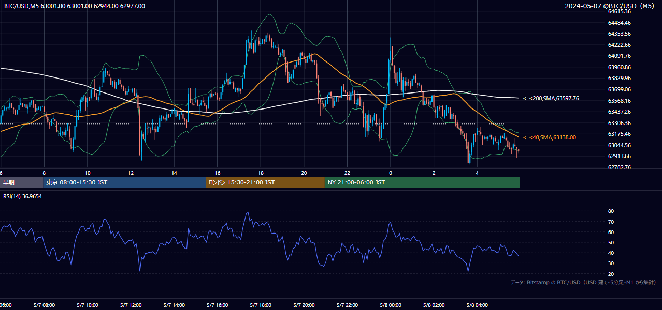This screenshot has height=310, width=662.
Task: Click price level 64615.36 on the axis
Action: (x=620, y=11)
